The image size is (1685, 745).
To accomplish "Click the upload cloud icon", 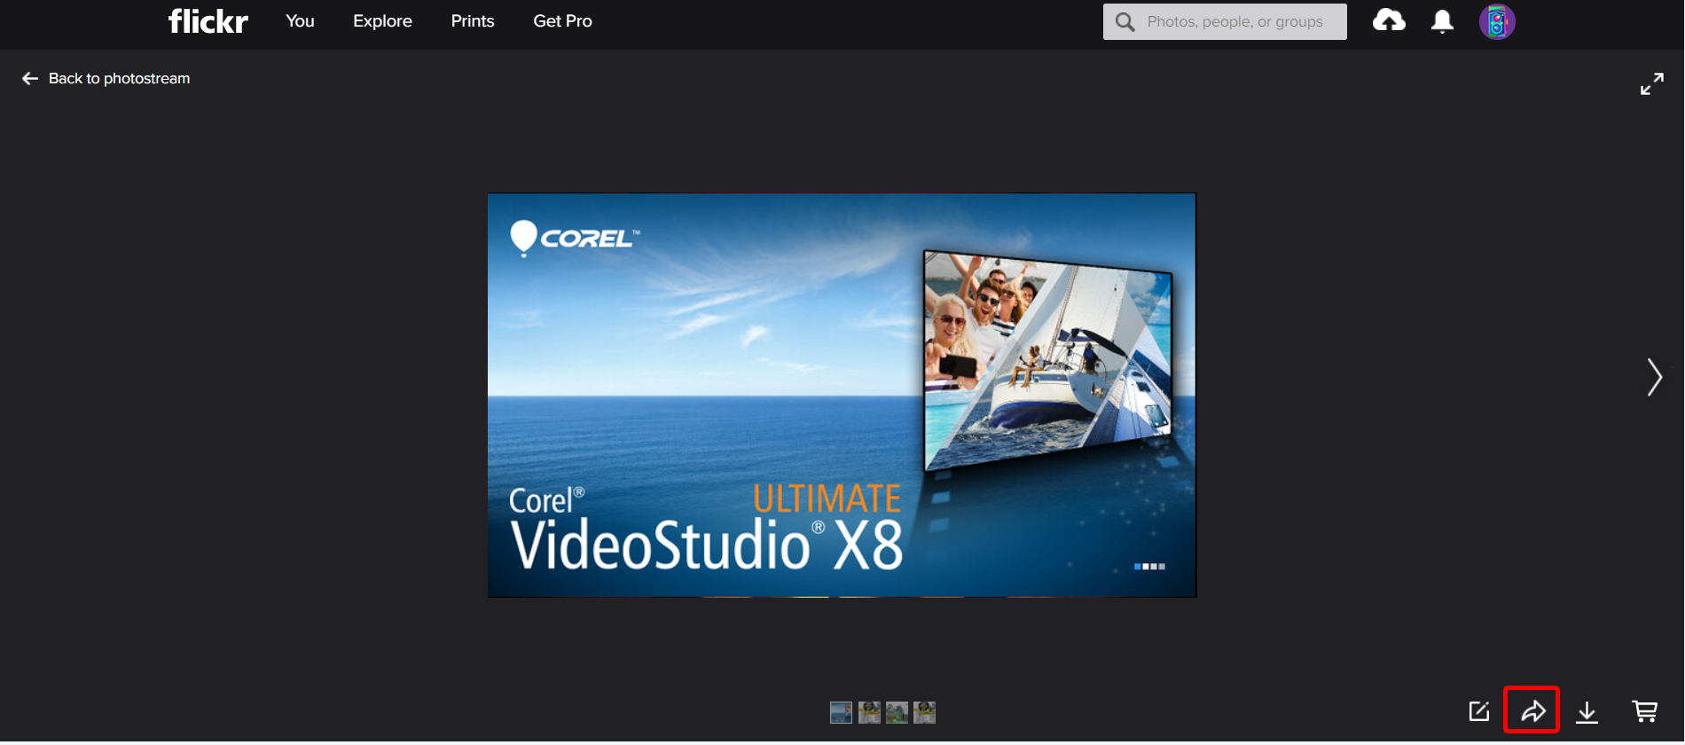I will click(x=1389, y=20).
